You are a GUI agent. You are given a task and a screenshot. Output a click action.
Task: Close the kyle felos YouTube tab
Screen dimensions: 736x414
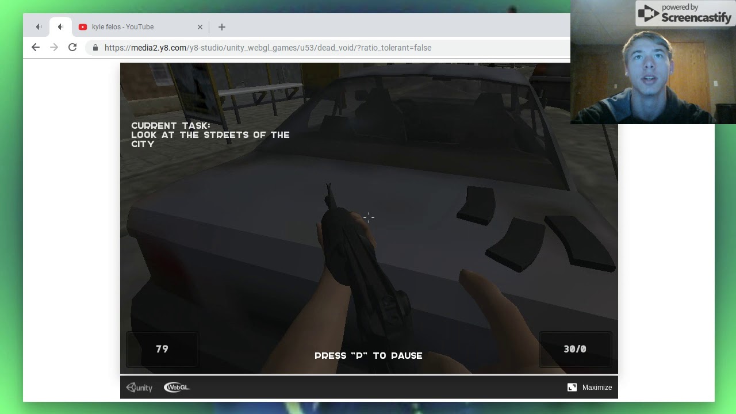200,27
